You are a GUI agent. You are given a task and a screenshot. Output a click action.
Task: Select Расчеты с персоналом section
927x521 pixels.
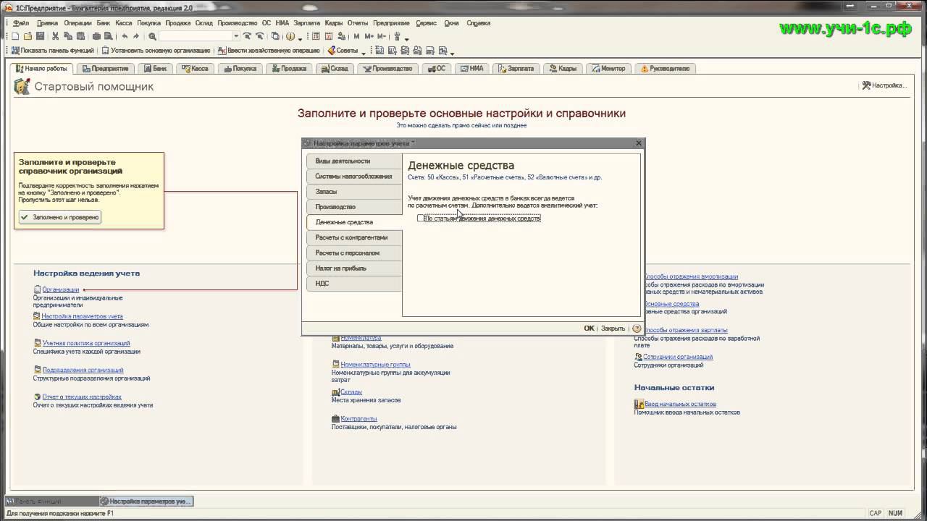point(354,253)
